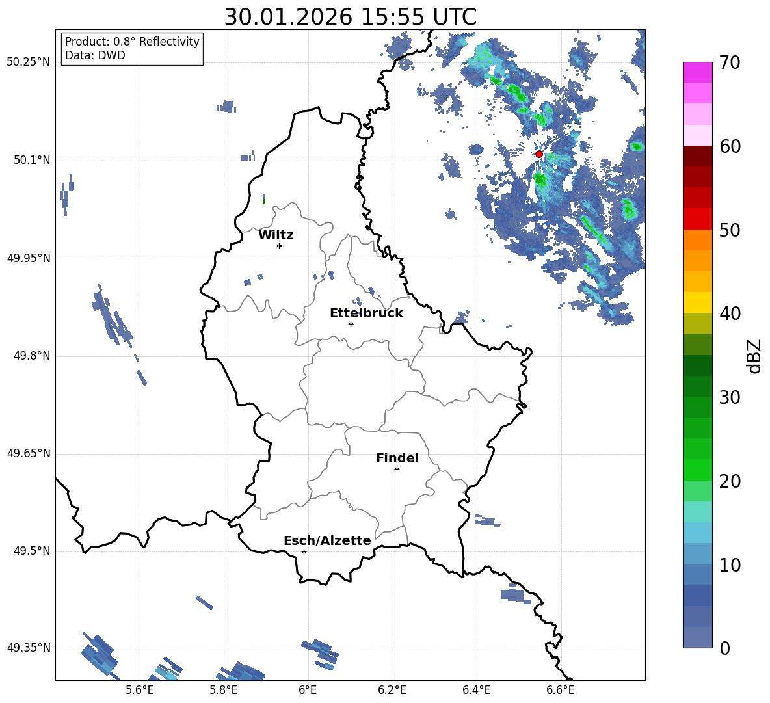Screen dimensions: 770x703
Task: Click the colorbar value '70'
Action: point(729,62)
